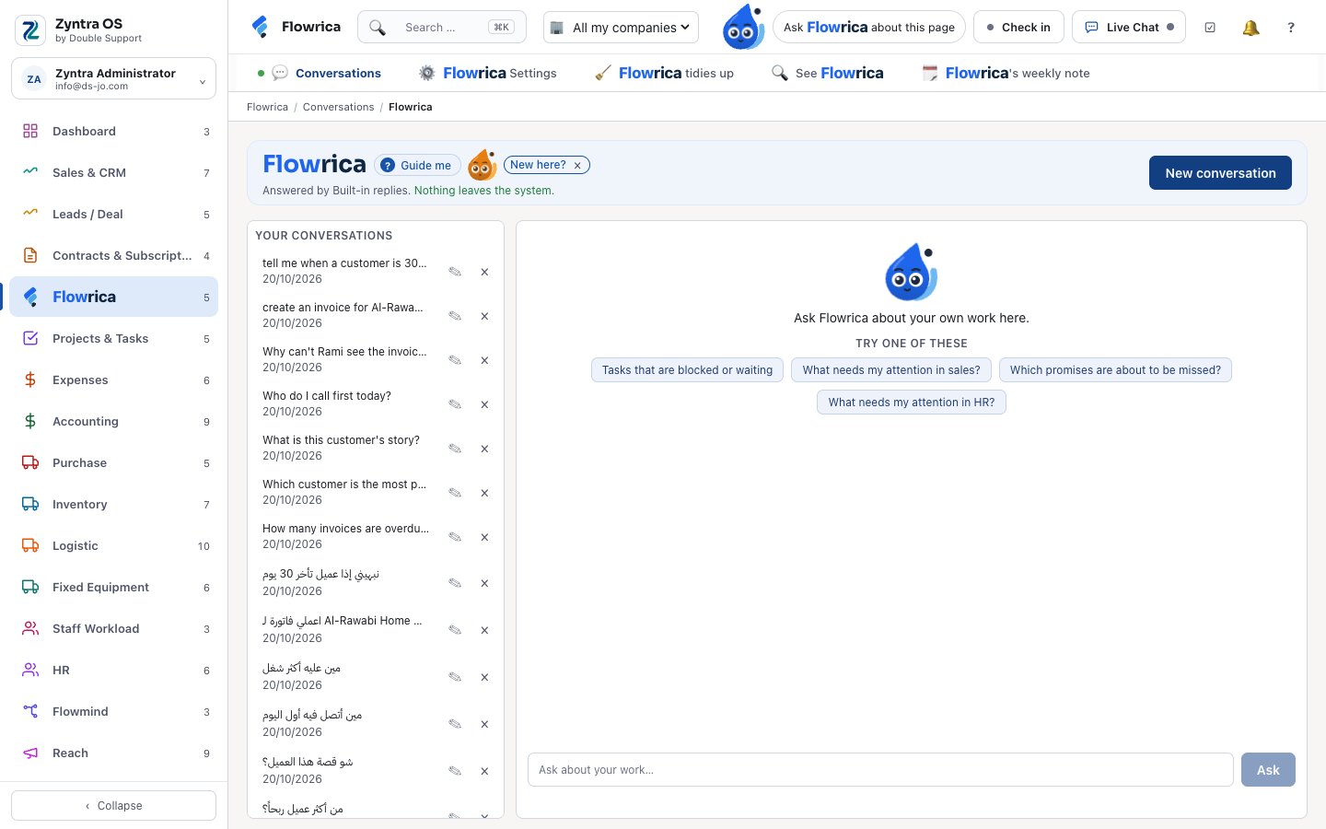
Task: Rename the 'Who do I call first today?' conversation
Action: pos(455,404)
